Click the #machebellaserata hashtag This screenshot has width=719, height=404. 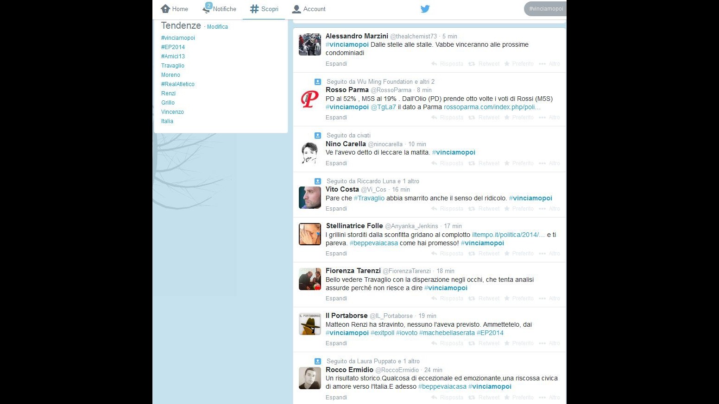pyautogui.click(x=447, y=333)
